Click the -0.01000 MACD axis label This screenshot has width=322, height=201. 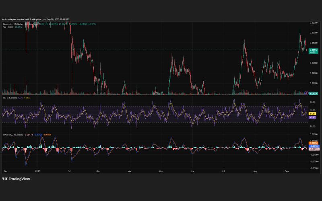pos(314,155)
